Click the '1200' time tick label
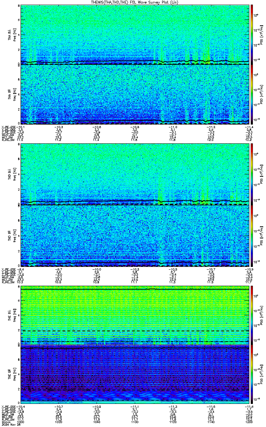 (249, 422)
